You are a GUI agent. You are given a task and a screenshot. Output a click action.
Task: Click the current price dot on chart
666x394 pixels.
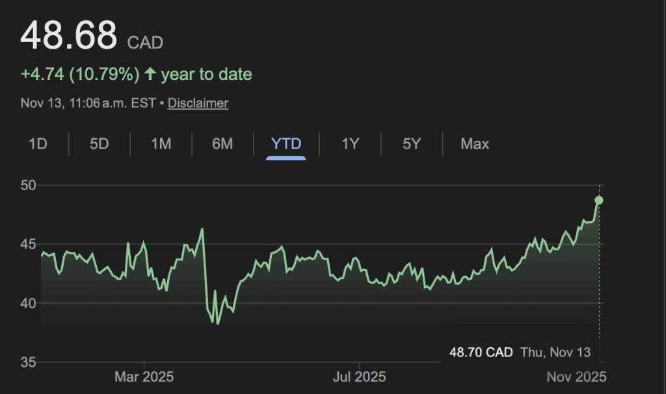pyautogui.click(x=599, y=200)
